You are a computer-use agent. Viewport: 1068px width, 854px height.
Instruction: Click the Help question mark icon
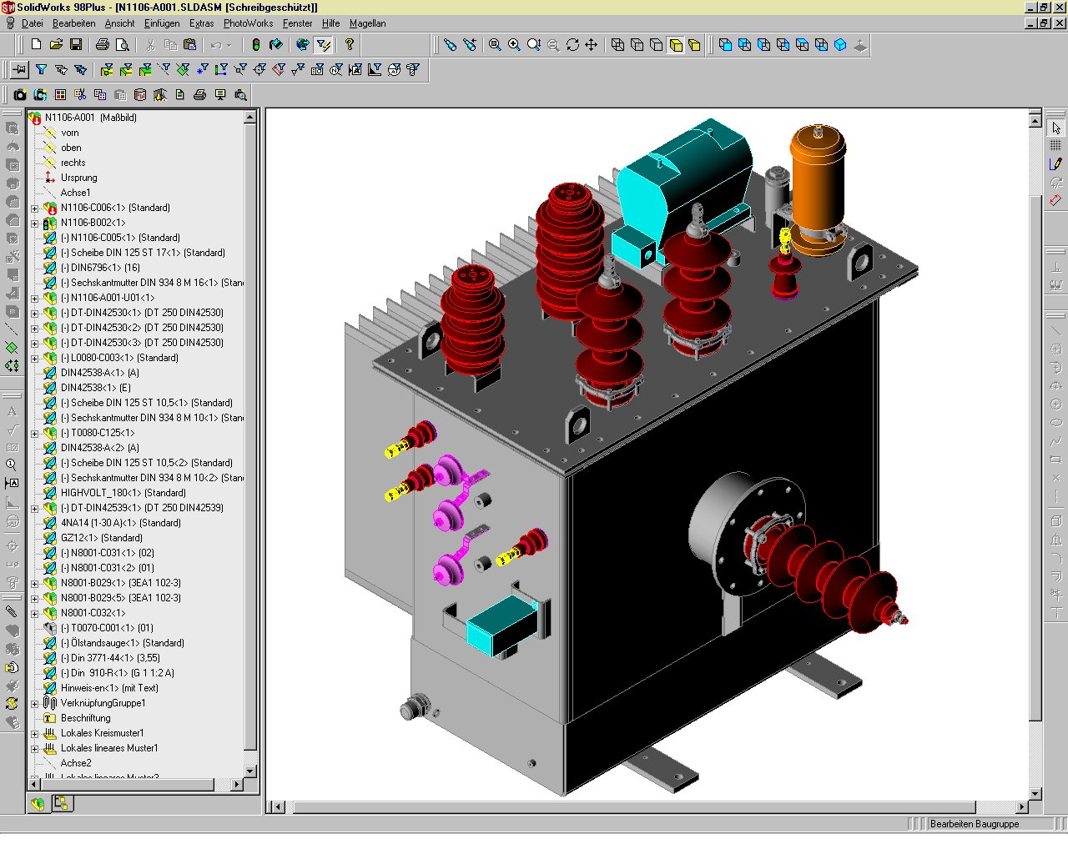350,44
